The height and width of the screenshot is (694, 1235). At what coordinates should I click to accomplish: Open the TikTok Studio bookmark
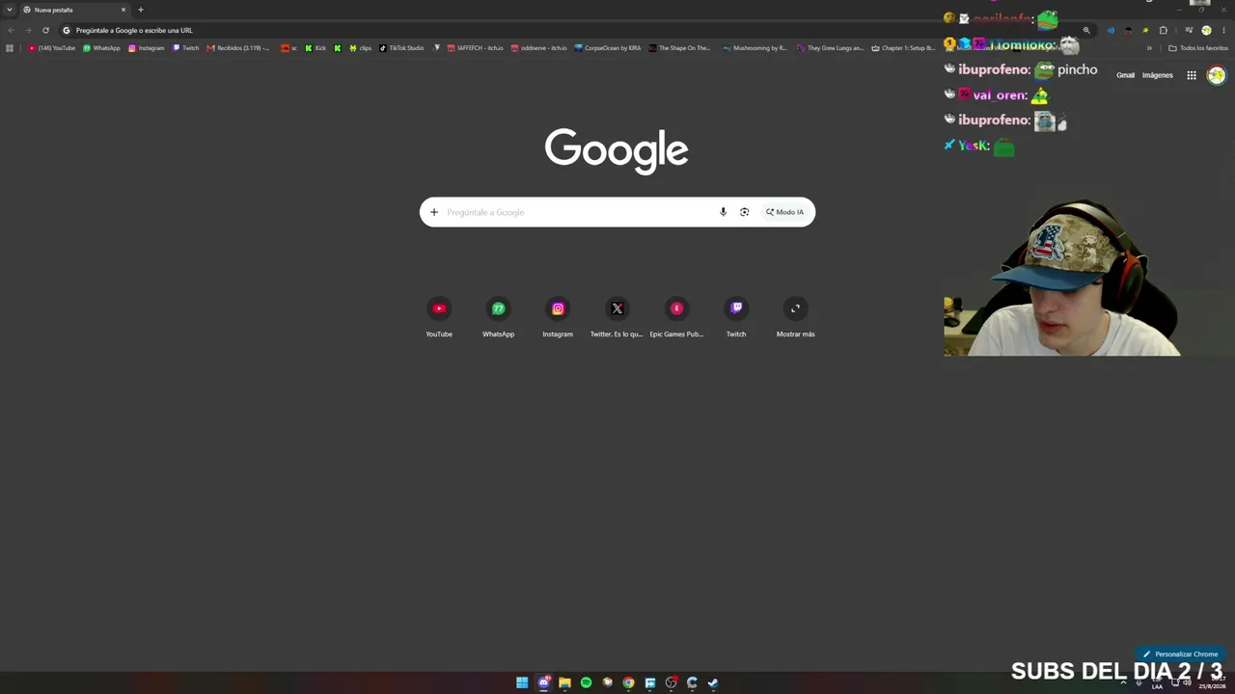point(401,48)
